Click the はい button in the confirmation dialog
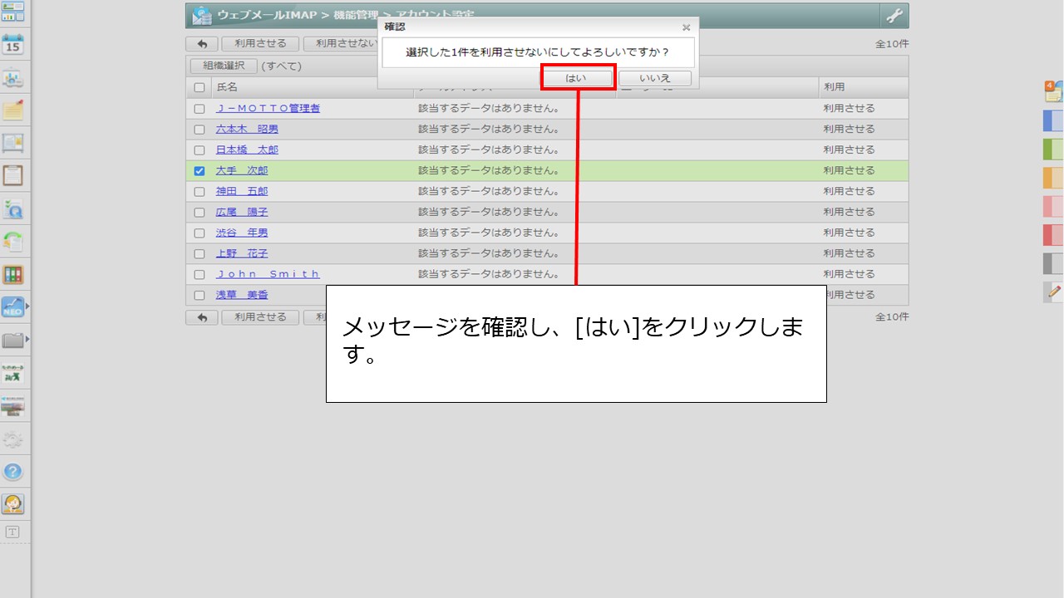Screen dimensions: 1064x598 pyautogui.click(x=578, y=76)
